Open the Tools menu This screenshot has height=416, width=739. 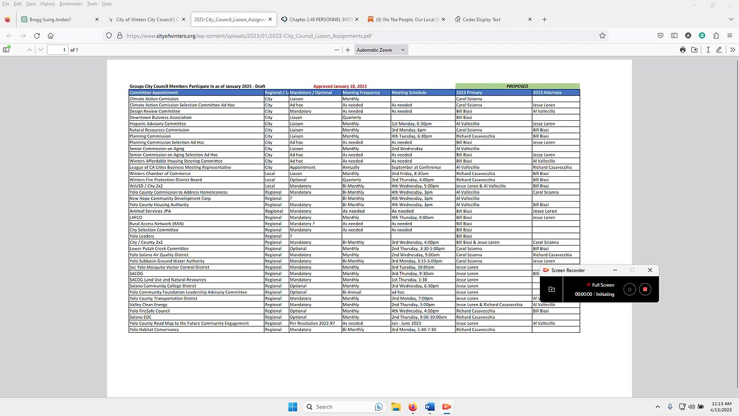tap(92, 4)
